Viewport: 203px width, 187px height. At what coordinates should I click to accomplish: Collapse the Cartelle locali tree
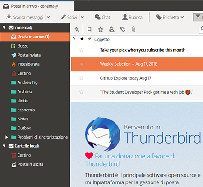click(x=4, y=146)
